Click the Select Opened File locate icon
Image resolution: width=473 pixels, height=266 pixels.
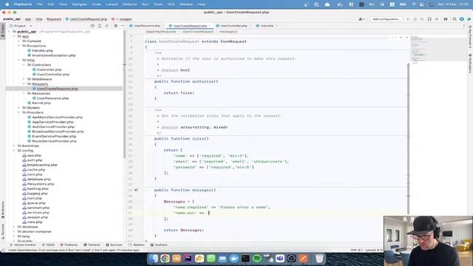point(92,26)
